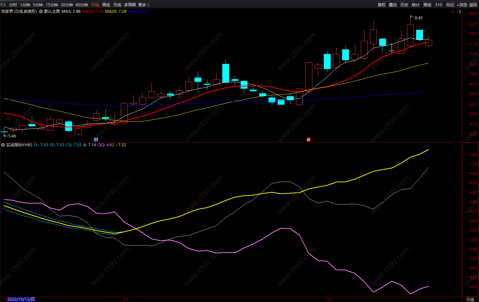This screenshot has height=302, width=479.
Task: Click the red 涨 marker on chart
Action: 308,140
